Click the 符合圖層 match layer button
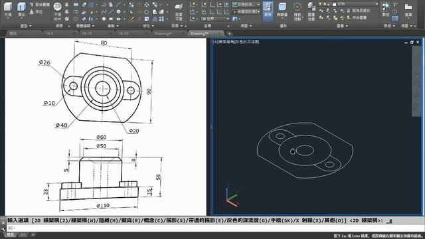 (357, 18)
